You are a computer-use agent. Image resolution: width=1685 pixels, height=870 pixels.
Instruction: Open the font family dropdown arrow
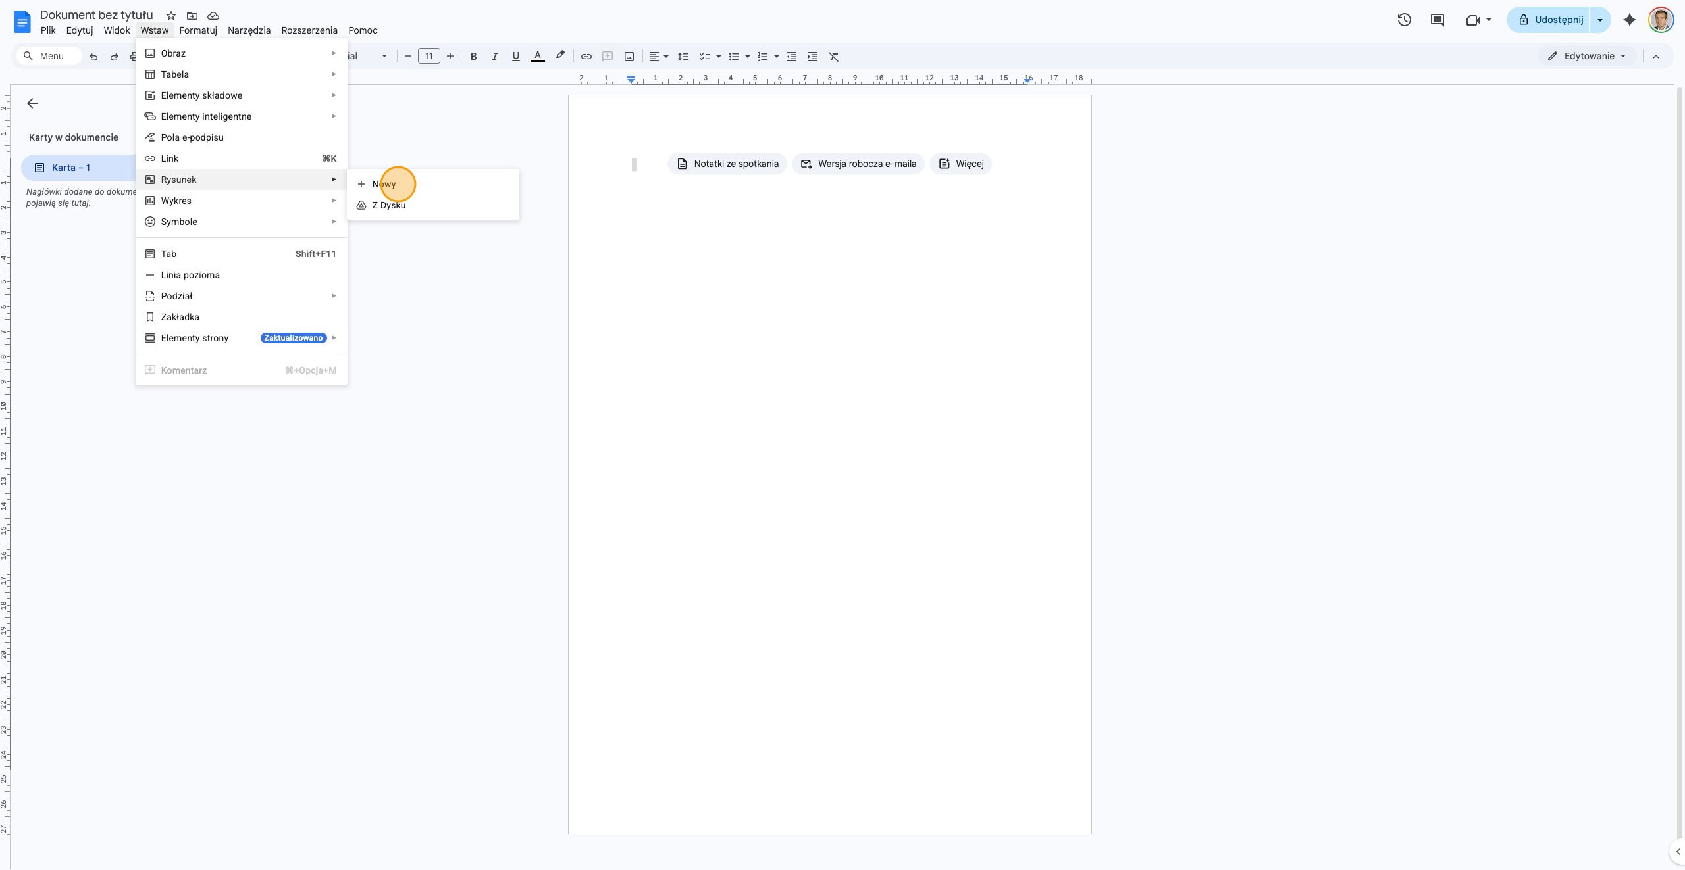384,57
